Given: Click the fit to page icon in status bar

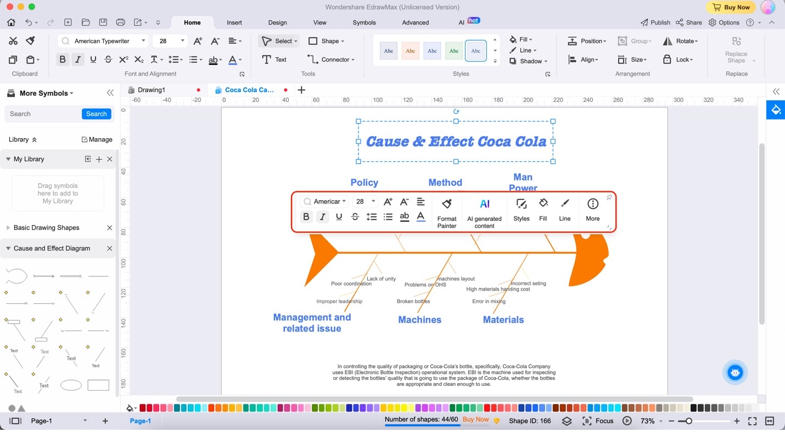Looking at the screenshot, I should 770,421.
